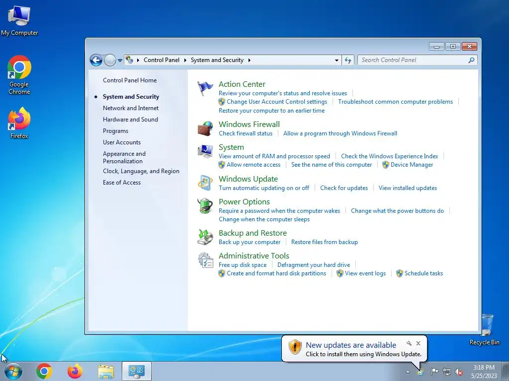Go to Control Panel Home

pos(130,80)
